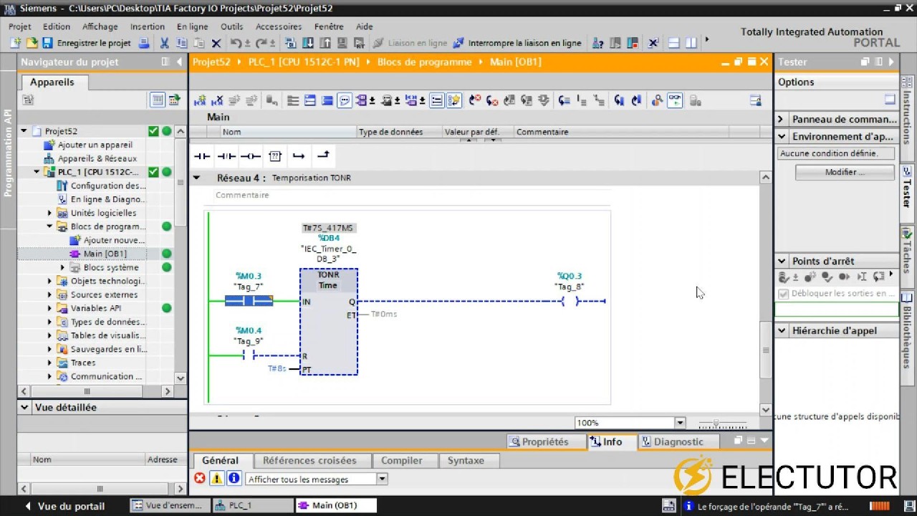917x516 pixels.
Task: Click the open branch icon
Action: (x=299, y=156)
